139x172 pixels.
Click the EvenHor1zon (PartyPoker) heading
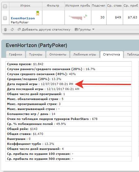click(36, 45)
